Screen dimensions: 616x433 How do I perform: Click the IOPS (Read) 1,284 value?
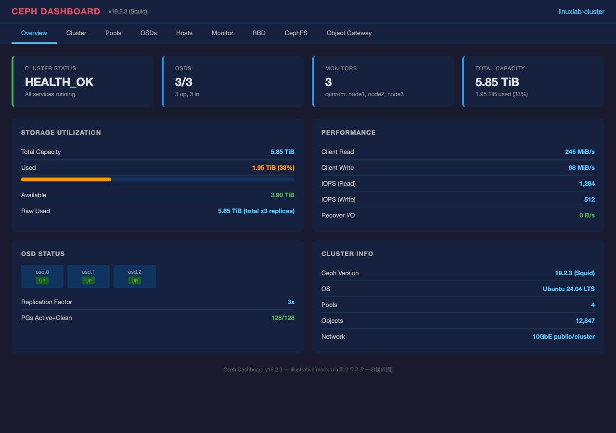pos(587,184)
